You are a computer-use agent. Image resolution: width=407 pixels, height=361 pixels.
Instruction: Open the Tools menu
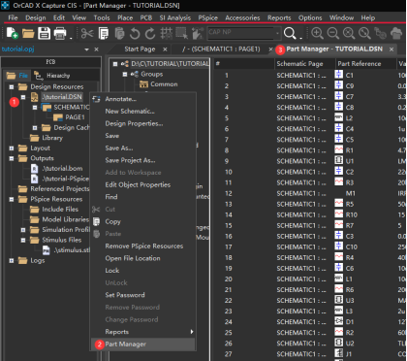(x=102, y=17)
